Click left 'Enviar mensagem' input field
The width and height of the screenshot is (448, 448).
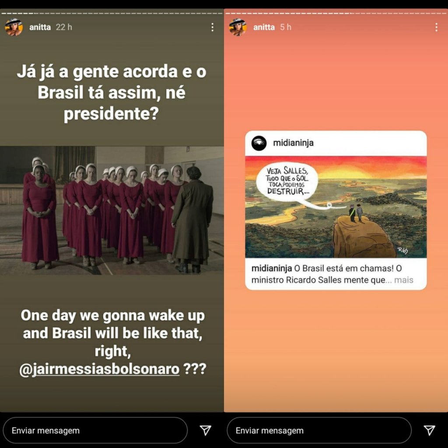click(95, 430)
